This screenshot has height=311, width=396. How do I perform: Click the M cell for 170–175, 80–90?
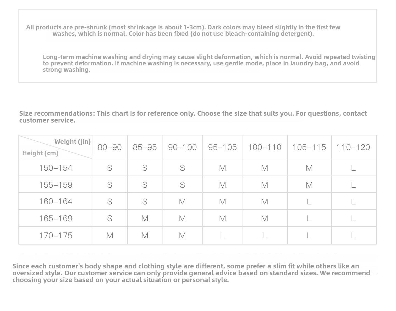110,235
